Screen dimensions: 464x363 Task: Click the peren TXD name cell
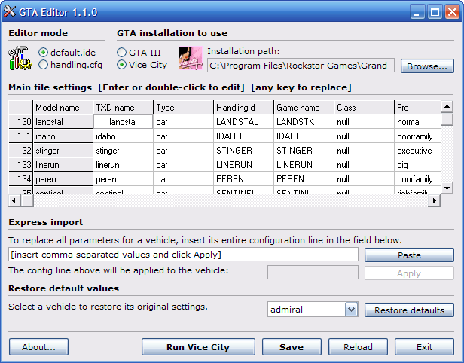click(x=124, y=179)
